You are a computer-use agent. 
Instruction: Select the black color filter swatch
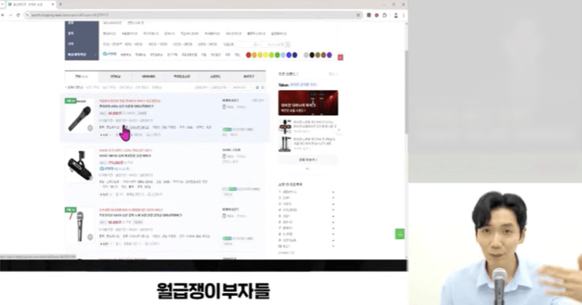point(312,55)
